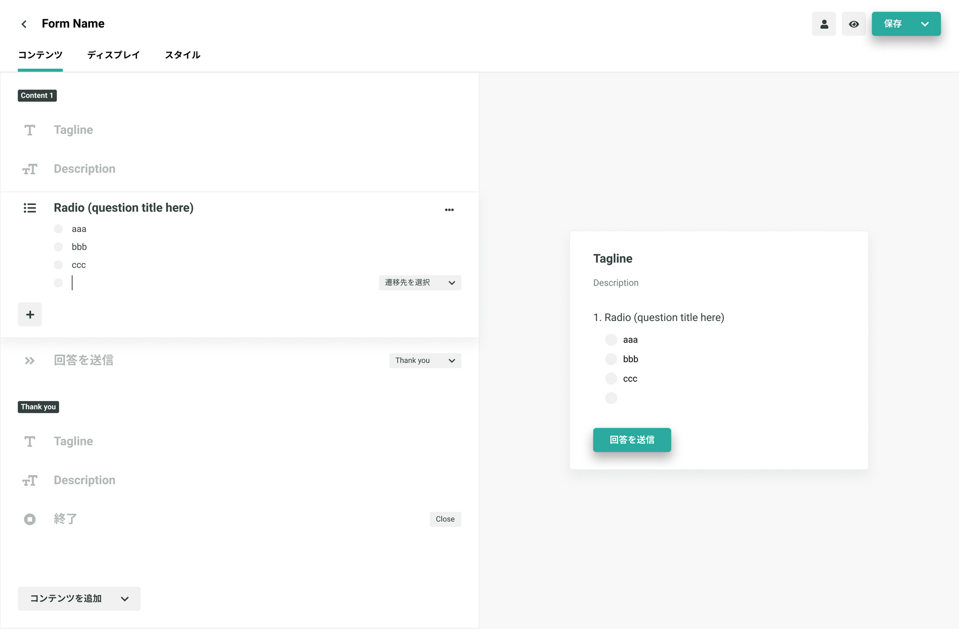
Task: Click the plus button to add option
Action: point(30,315)
